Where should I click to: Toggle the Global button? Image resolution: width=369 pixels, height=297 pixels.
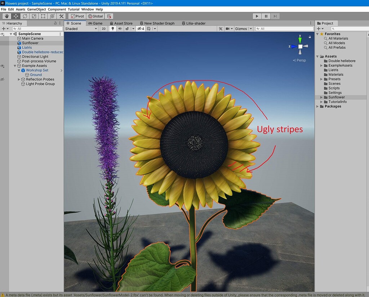coord(95,16)
